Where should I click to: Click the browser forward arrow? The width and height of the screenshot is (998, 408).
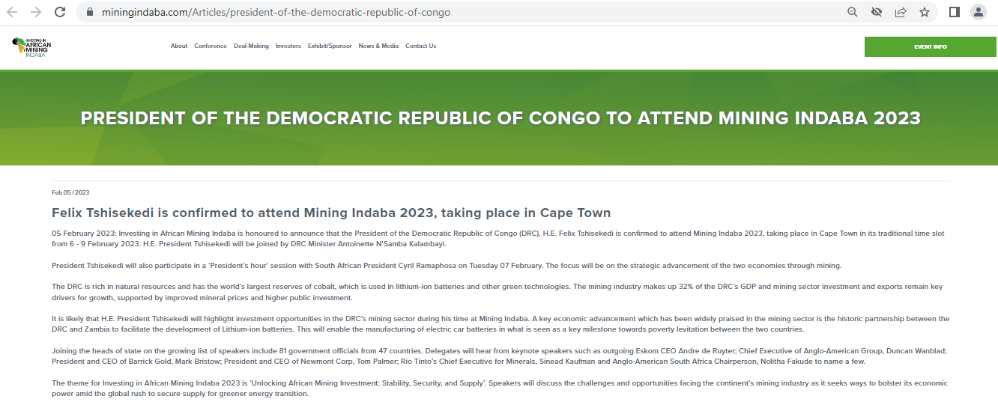[35, 12]
